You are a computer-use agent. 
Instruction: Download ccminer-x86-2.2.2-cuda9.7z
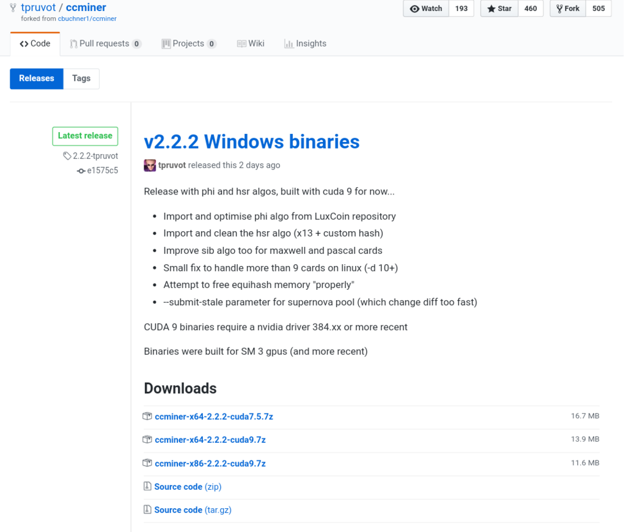coord(210,464)
